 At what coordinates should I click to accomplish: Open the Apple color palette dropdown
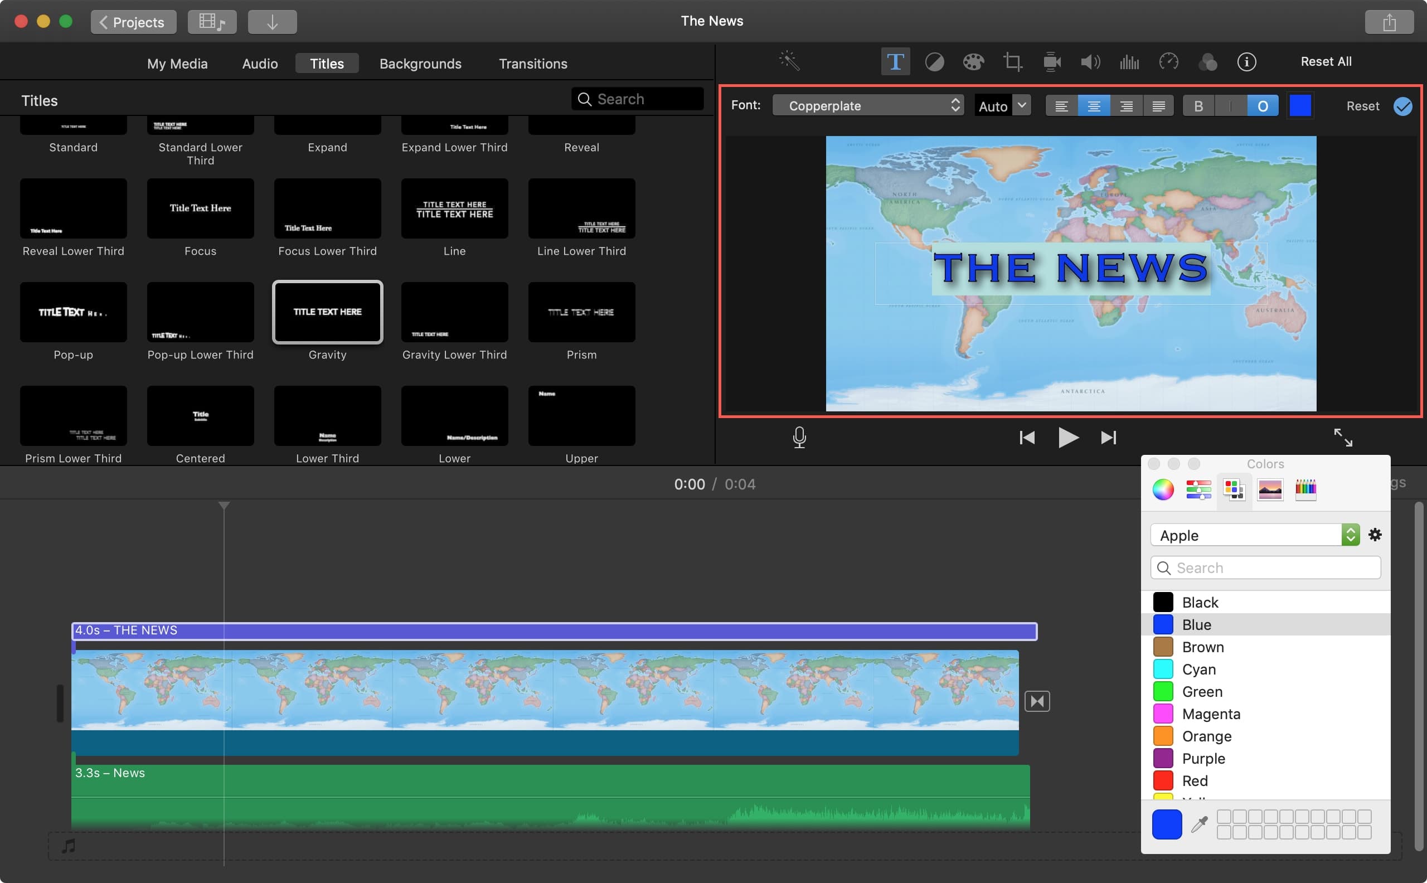(1350, 534)
